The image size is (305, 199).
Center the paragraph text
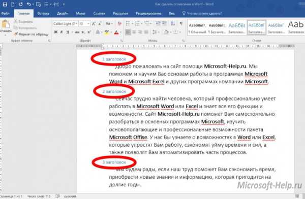(x=134, y=32)
